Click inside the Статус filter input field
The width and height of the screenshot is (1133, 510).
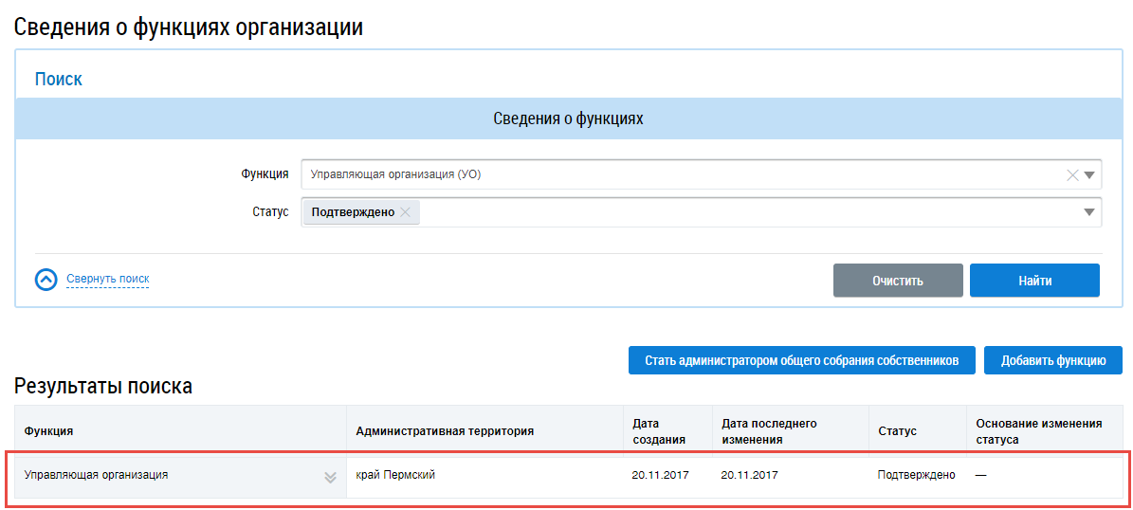(x=740, y=212)
